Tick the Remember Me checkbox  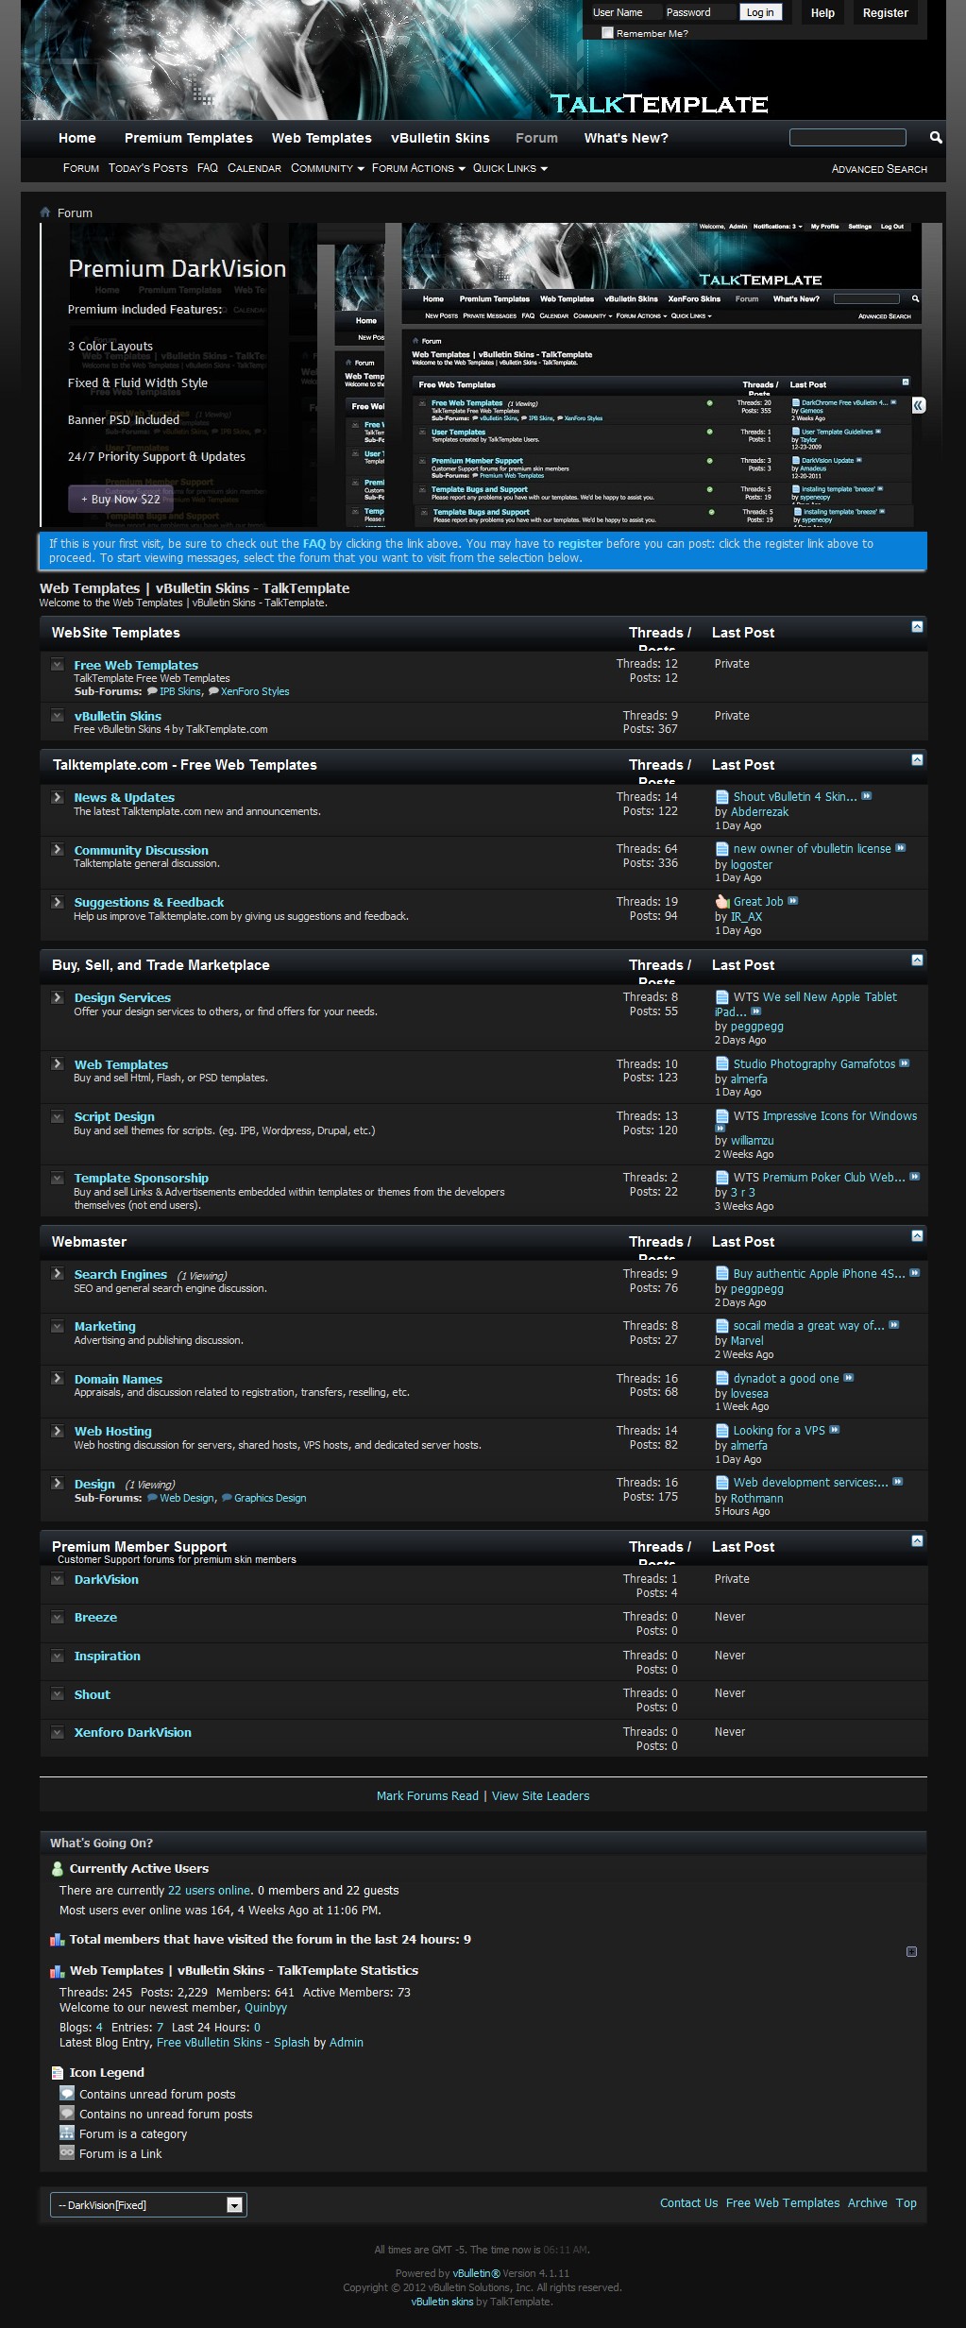coord(608,33)
